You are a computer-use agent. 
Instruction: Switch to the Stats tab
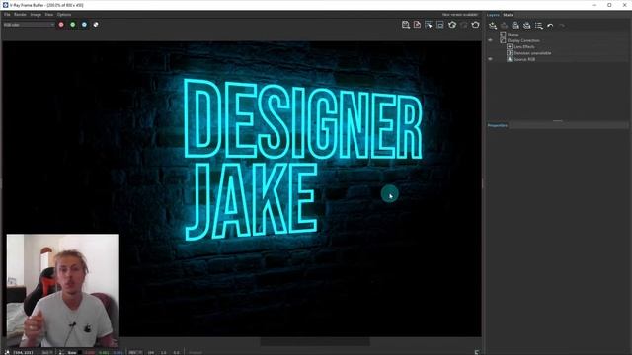click(x=508, y=15)
